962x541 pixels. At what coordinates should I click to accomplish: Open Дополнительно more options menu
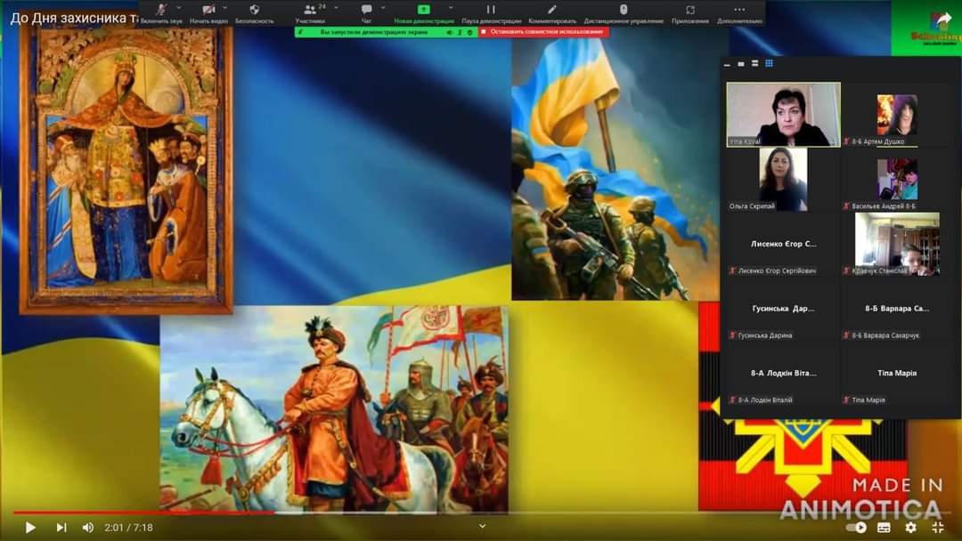739,12
